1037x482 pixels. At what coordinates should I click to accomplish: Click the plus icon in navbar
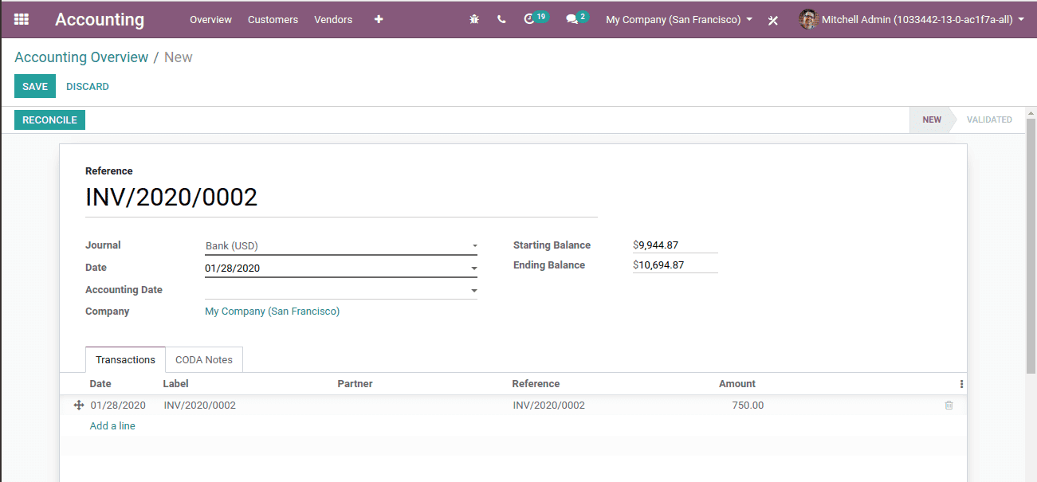(379, 19)
